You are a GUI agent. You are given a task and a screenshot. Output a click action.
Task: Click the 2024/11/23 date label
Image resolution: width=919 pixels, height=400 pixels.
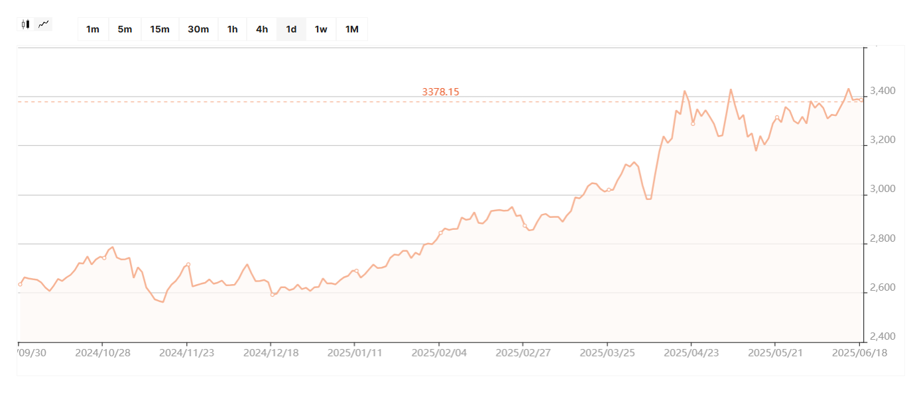tap(187, 353)
